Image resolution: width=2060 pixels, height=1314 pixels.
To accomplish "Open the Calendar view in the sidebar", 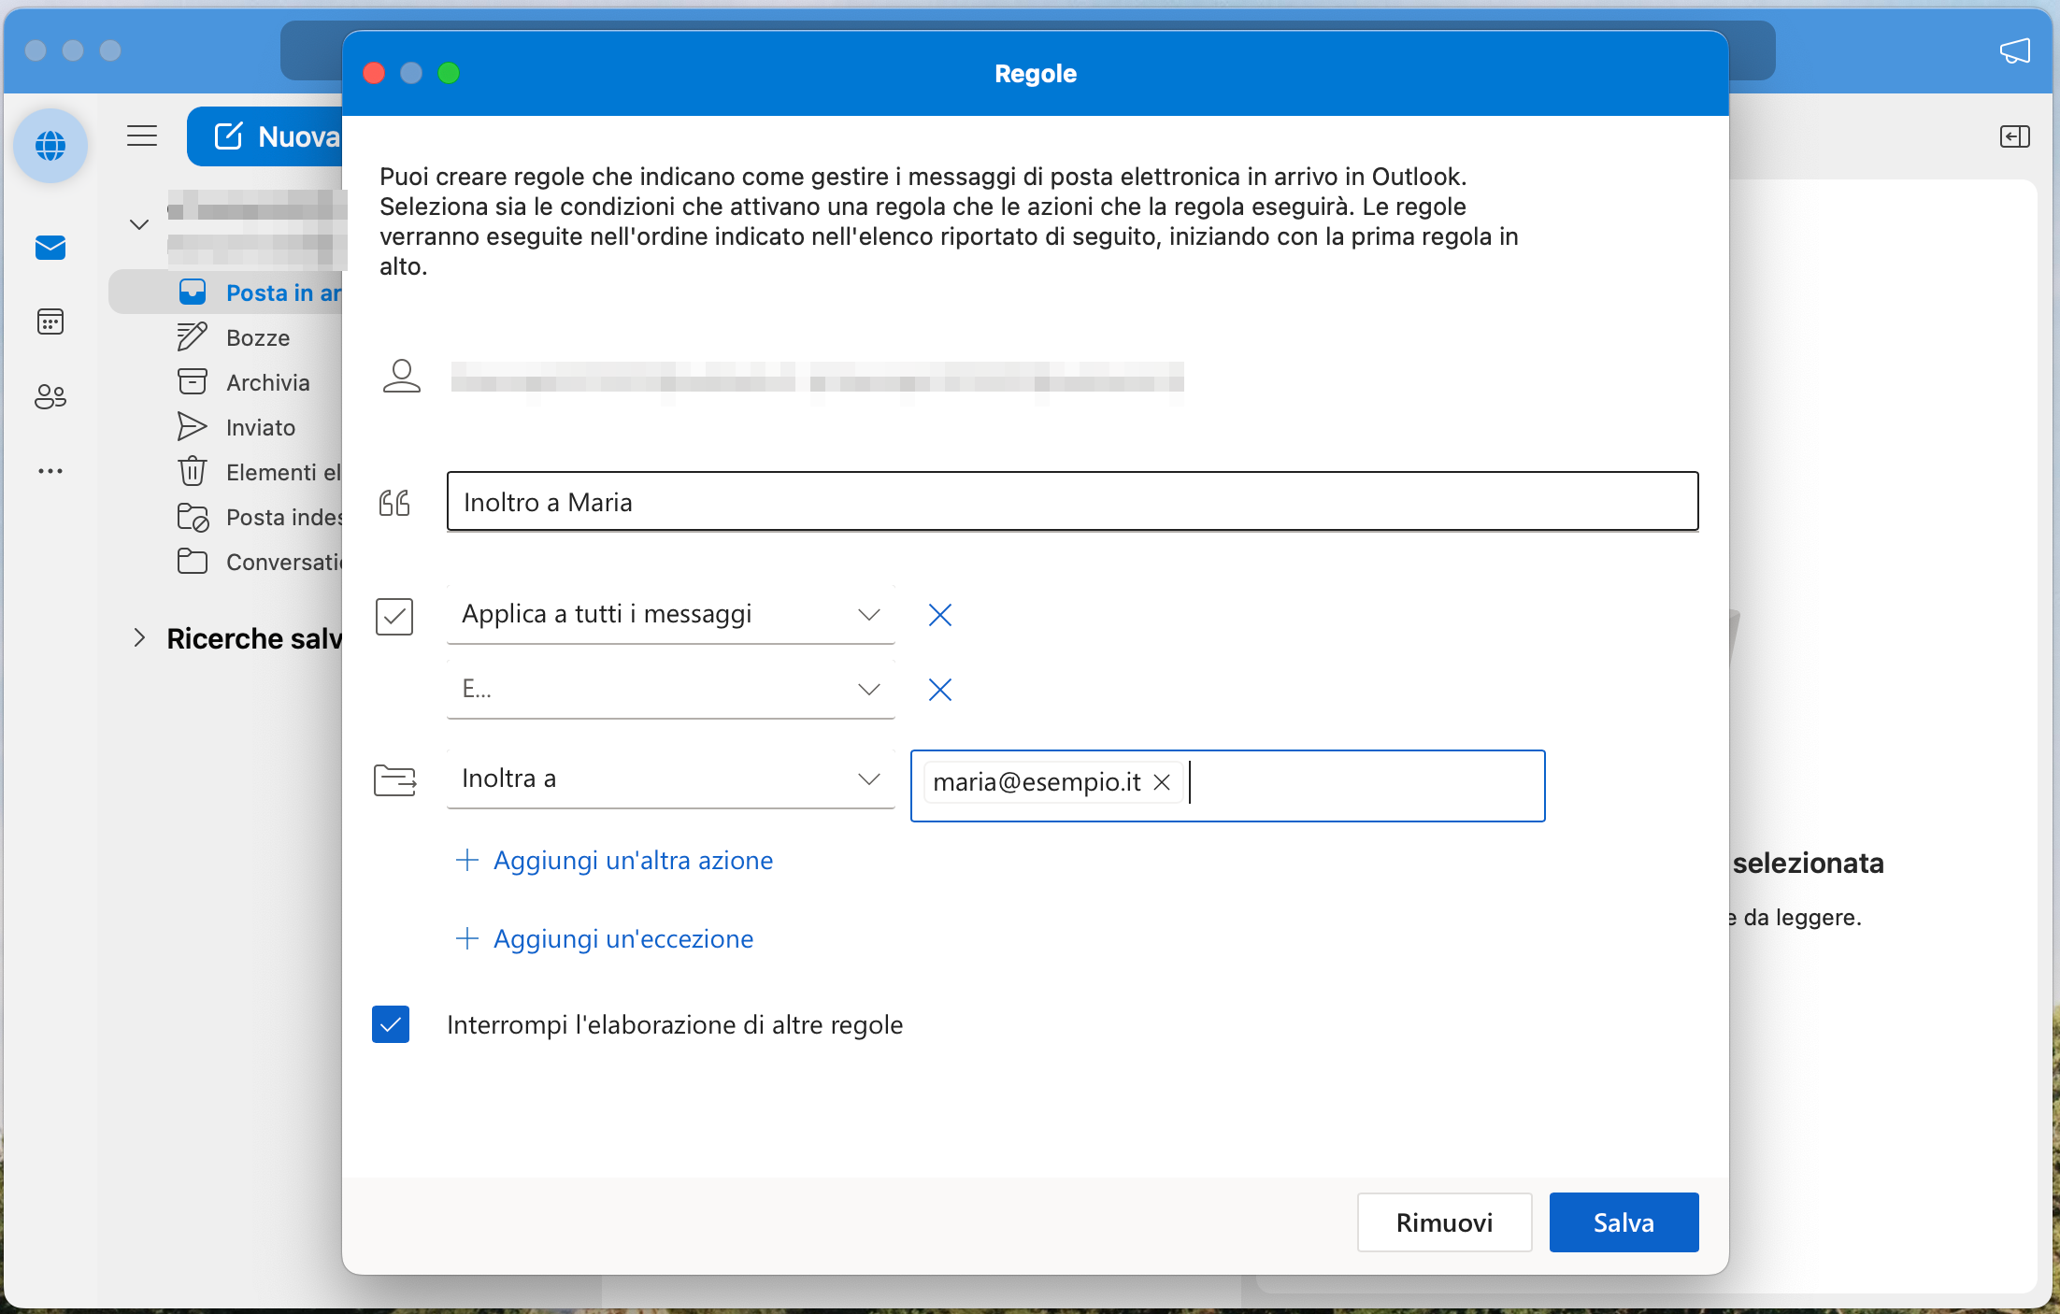I will (x=50, y=322).
